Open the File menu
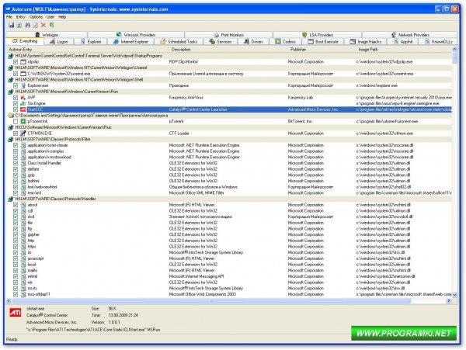The image size is (466, 350). (x=9, y=17)
